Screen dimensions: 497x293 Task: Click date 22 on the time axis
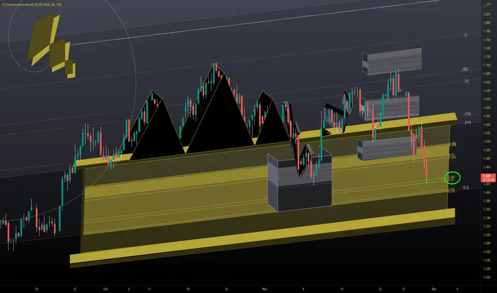(x=380, y=289)
